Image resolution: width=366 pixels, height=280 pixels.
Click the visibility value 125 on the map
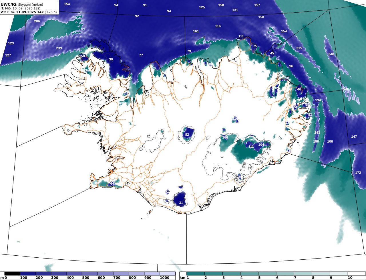[202, 7]
